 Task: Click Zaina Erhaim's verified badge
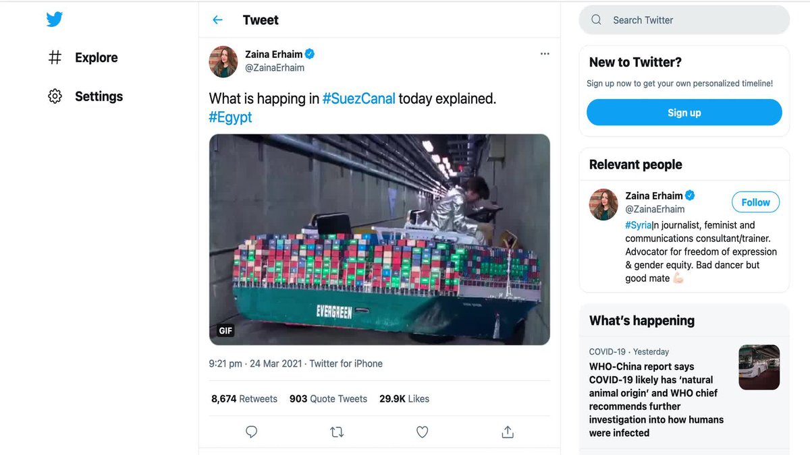(309, 54)
